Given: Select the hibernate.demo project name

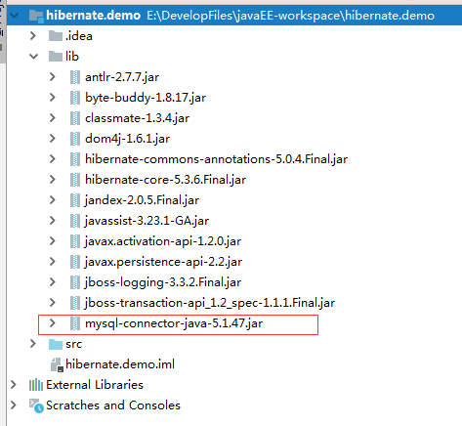Looking at the screenshot, I should (94, 16).
